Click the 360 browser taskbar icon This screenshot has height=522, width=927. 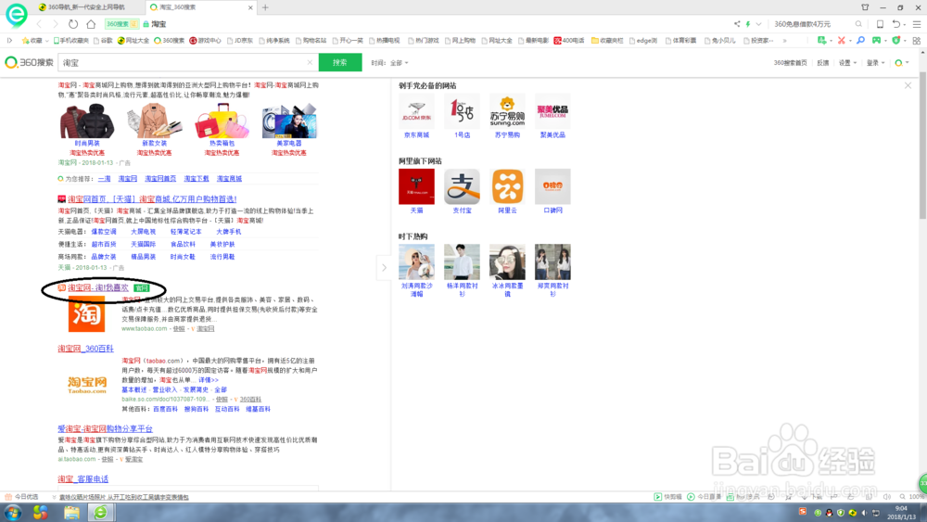[x=100, y=512]
